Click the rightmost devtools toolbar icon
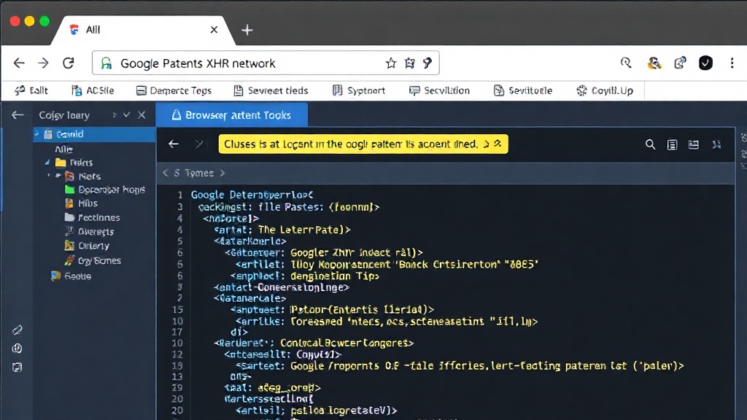 click(716, 144)
